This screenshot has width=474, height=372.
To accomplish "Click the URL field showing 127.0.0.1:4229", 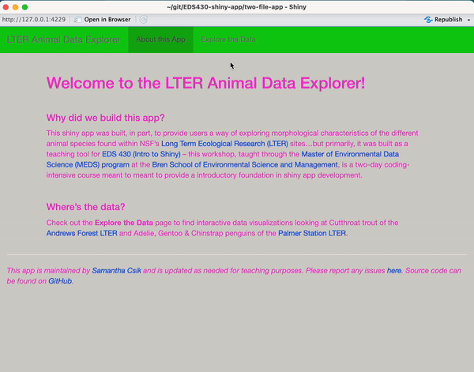I will pos(34,20).
